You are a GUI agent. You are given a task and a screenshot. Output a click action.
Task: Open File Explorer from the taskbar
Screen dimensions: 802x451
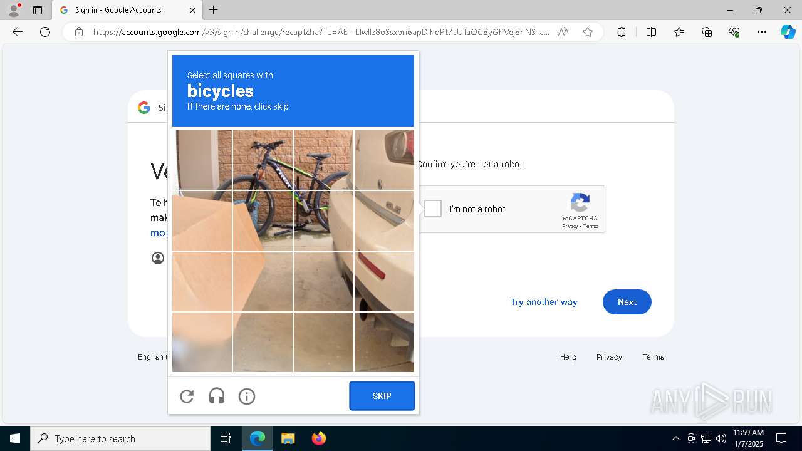288,438
